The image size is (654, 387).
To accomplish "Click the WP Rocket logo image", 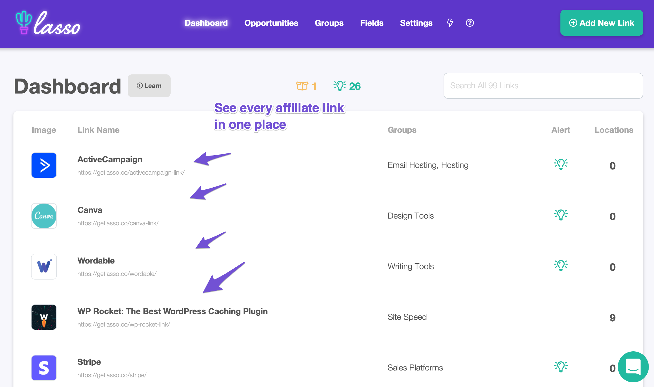I will (x=44, y=317).
